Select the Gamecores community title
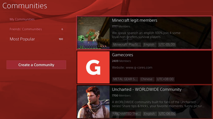Viewport: 213px width, 119px height. pos(122,55)
